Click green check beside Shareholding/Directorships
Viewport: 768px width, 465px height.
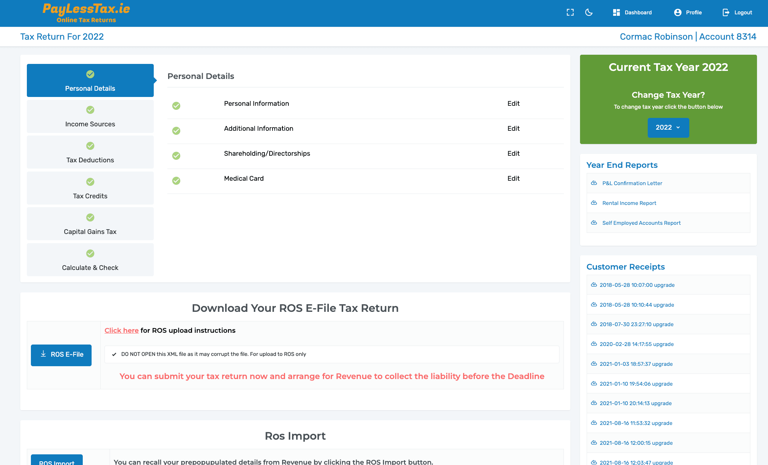point(176,156)
